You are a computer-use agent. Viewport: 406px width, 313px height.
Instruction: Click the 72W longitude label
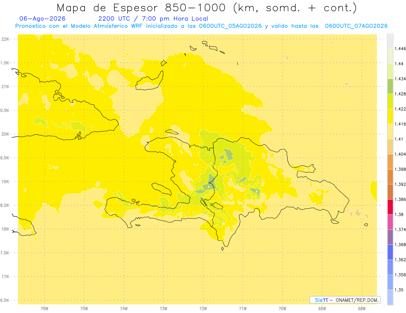[x=203, y=309]
